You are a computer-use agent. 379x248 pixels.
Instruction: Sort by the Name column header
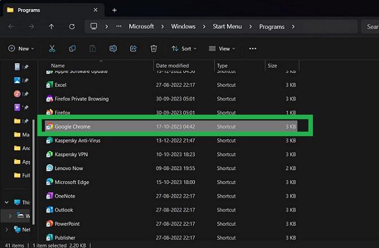click(x=58, y=66)
